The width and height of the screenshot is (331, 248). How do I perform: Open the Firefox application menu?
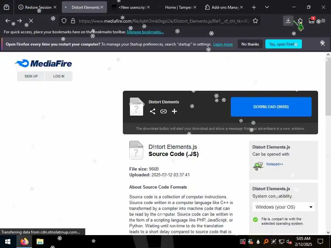(x=323, y=21)
